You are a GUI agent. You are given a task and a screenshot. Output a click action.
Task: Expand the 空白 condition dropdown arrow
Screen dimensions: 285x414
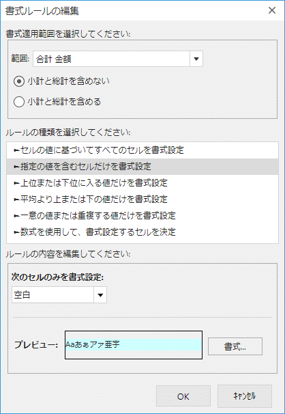point(100,294)
